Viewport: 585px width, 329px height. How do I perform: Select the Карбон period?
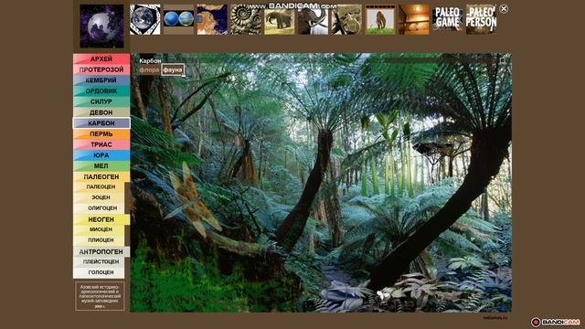(101, 123)
